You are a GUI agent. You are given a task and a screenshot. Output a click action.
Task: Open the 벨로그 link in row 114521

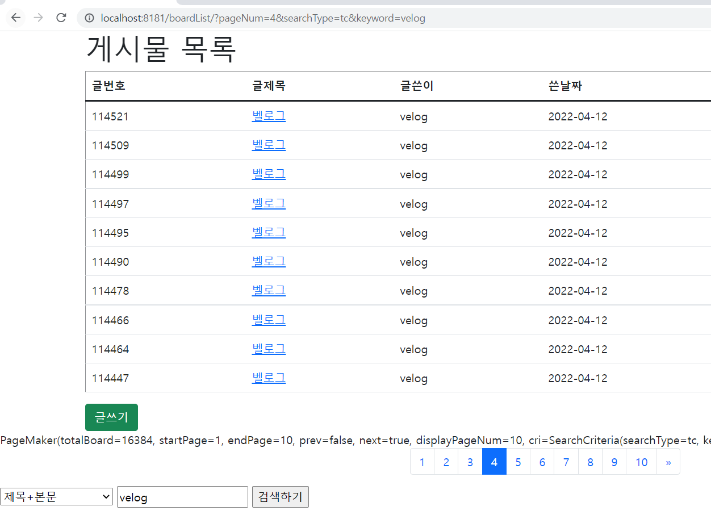tap(269, 116)
